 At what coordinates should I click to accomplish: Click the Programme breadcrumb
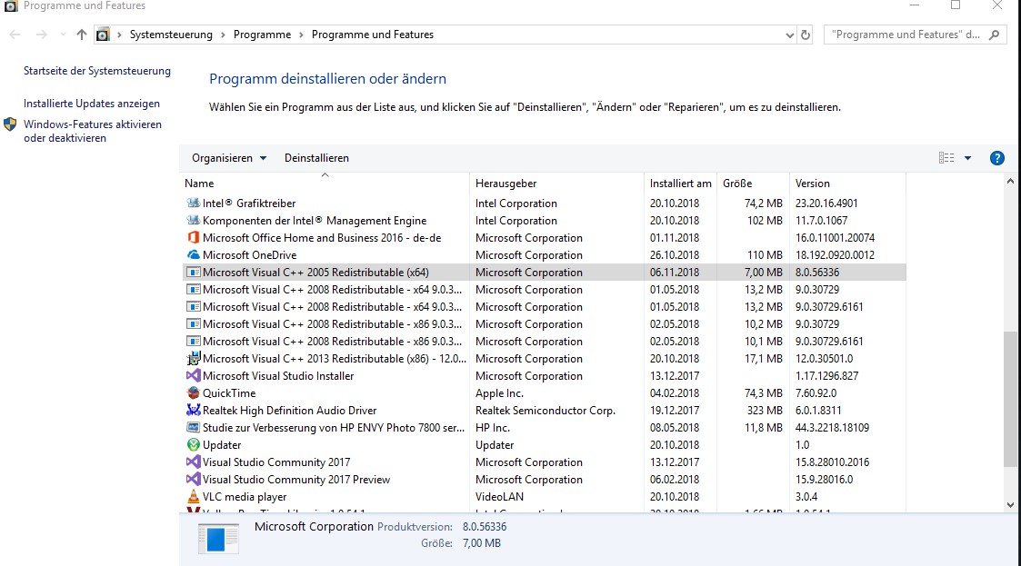point(262,35)
